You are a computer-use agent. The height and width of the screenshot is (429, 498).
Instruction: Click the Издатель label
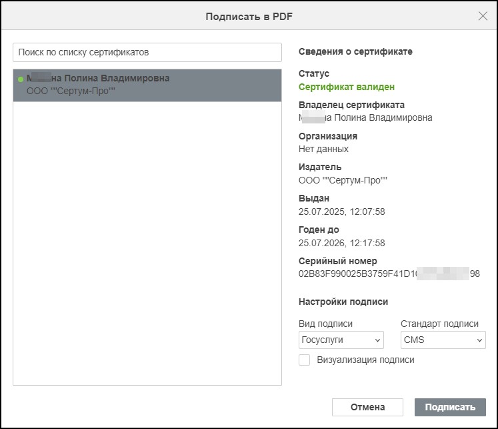(320, 167)
